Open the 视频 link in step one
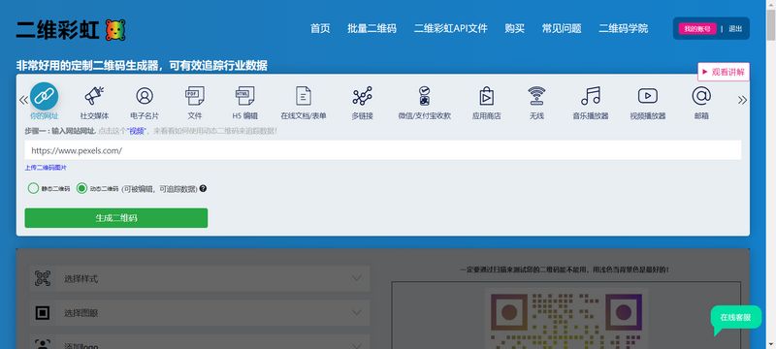776x349 pixels. [x=137, y=131]
